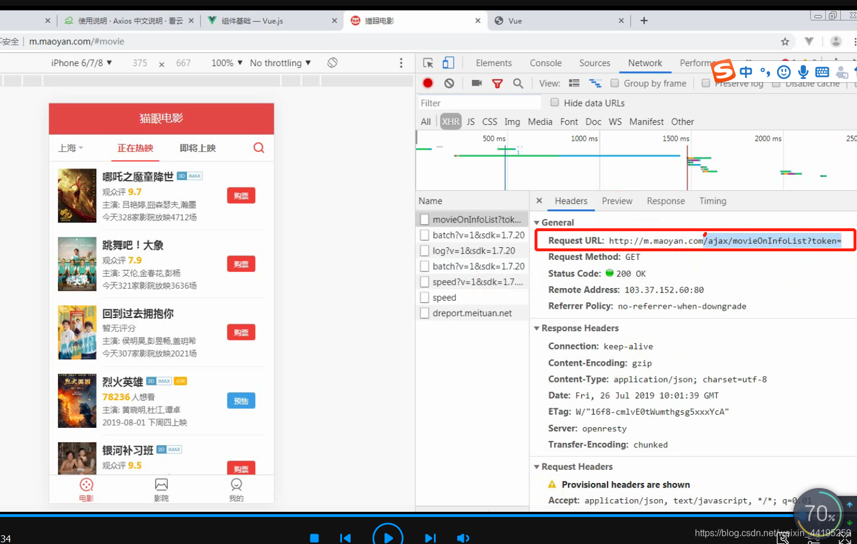Open the 电影 bottom navigation icon

tap(86, 490)
